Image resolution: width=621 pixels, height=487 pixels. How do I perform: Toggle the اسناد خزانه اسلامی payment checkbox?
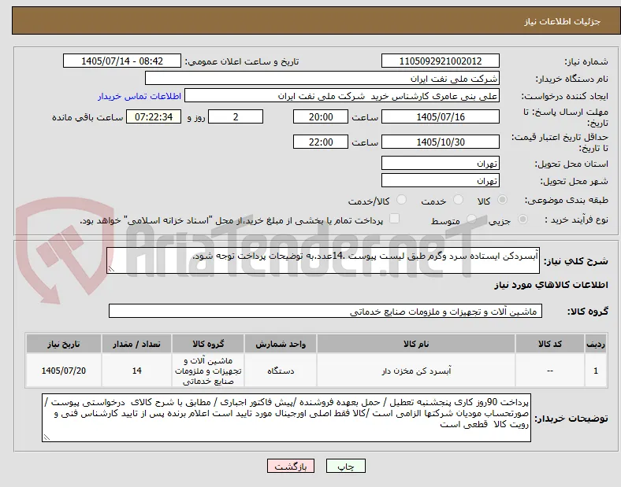(x=395, y=219)
